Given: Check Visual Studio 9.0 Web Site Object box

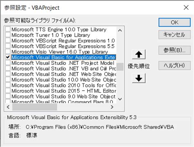Looking at the screenshot, I should point(8,96).
